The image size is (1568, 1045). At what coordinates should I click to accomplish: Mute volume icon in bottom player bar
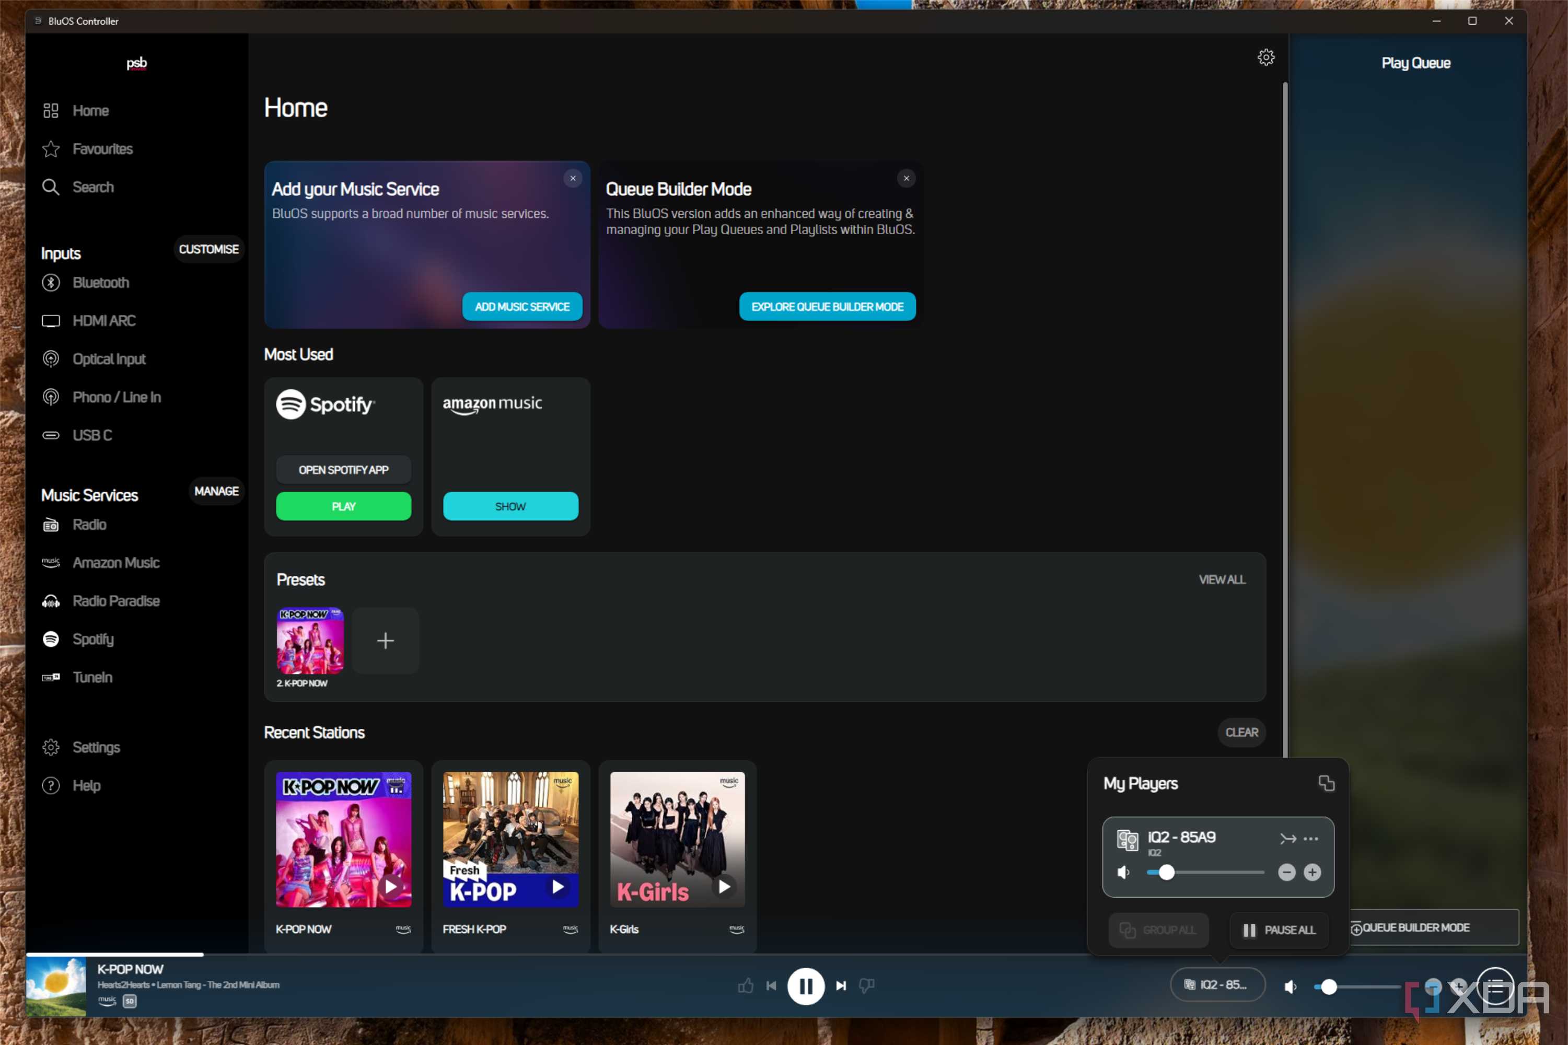[x=1290, y=986]
